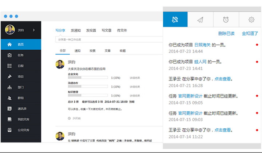
Task: Click the 分享是一种工作态度 input box
Action: click(x=109, y=40)
